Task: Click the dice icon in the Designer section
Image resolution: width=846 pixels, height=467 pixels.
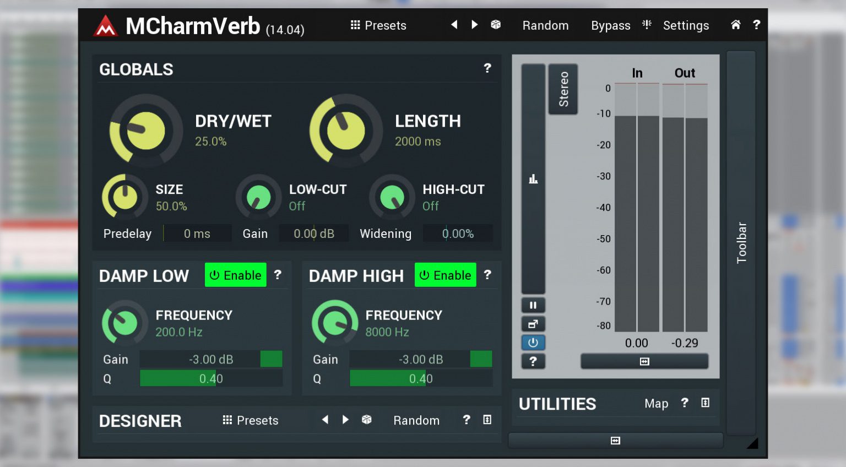Action: pos(367,420)
